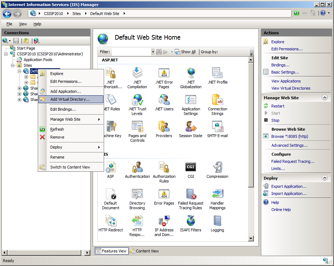Image resolution: width=334 pixels, height=266 pixels.
Task: Open the Failed Request Tracing Rules icon
Action: click(191, 195)
